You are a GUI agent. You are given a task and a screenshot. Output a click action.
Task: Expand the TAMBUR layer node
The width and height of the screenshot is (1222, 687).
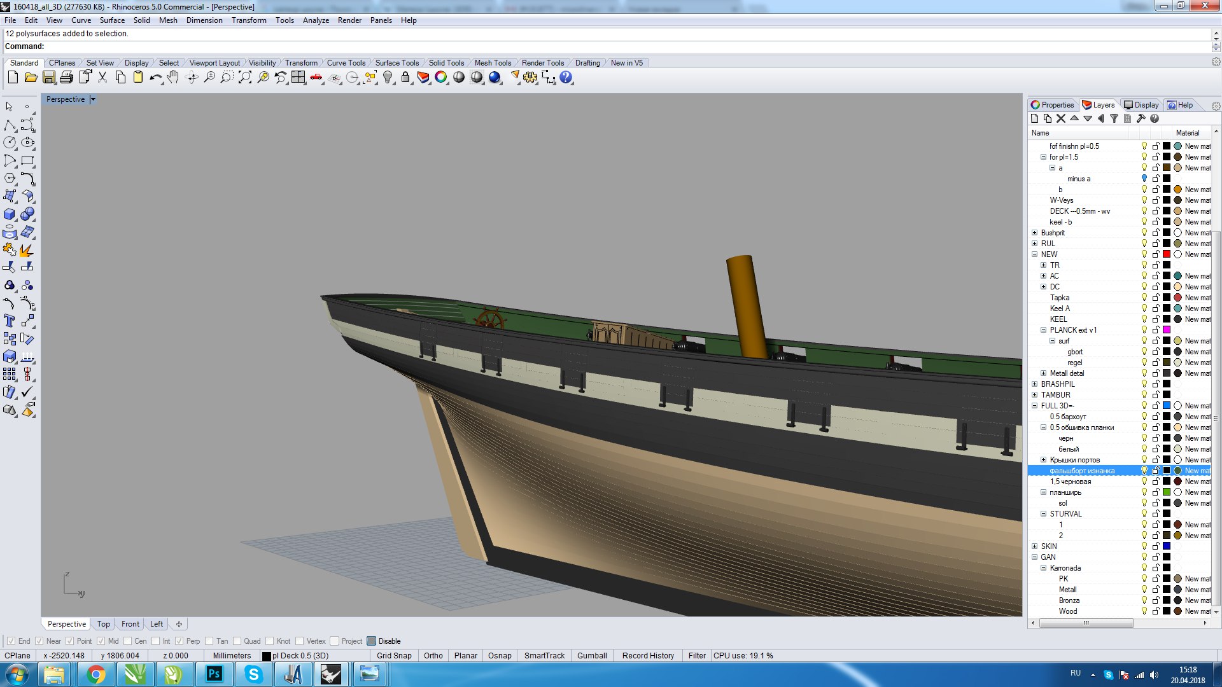1034,395
